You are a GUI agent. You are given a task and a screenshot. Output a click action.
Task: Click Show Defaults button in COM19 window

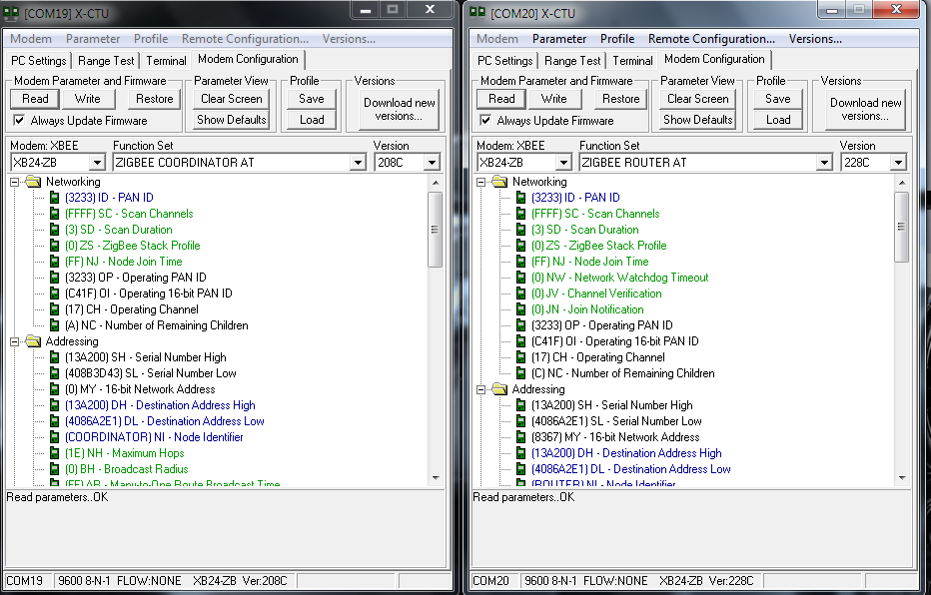232,120
